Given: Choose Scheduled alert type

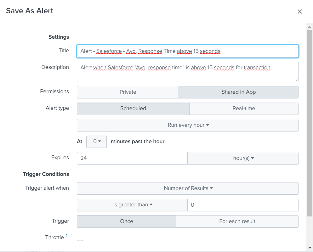Looking at the screenshot, I should pyautogui.click(x=133, y=109).
